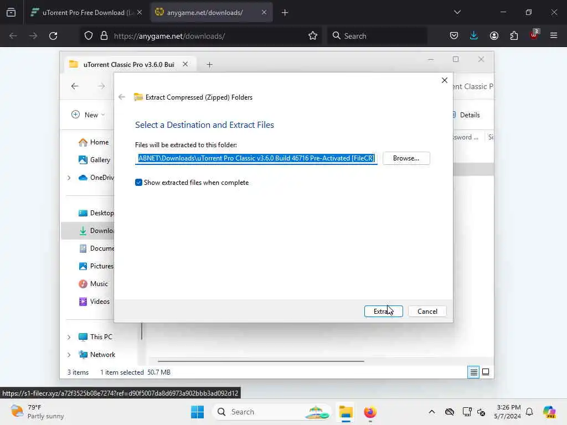Click File Explorer forward arrow
This screenshot has height=425, width=567.
click(101, 86)
